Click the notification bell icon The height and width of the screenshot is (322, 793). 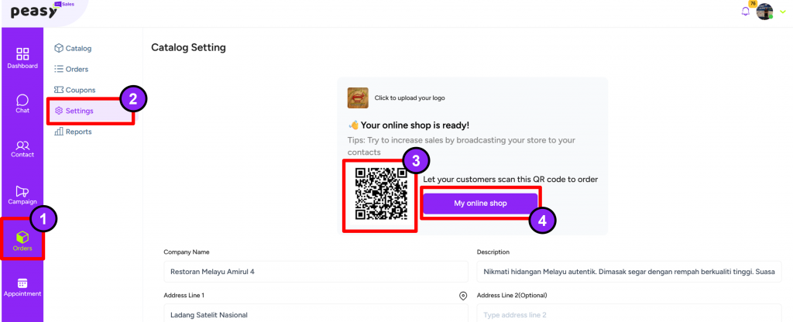745,11
